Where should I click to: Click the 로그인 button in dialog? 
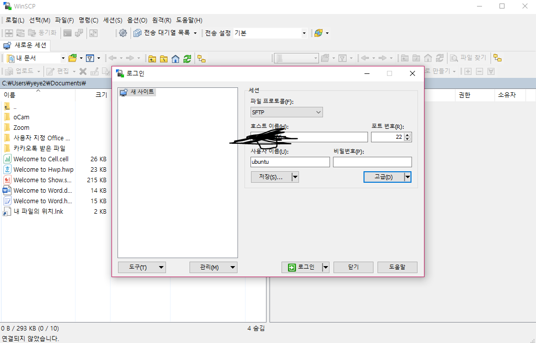point(302,267)
